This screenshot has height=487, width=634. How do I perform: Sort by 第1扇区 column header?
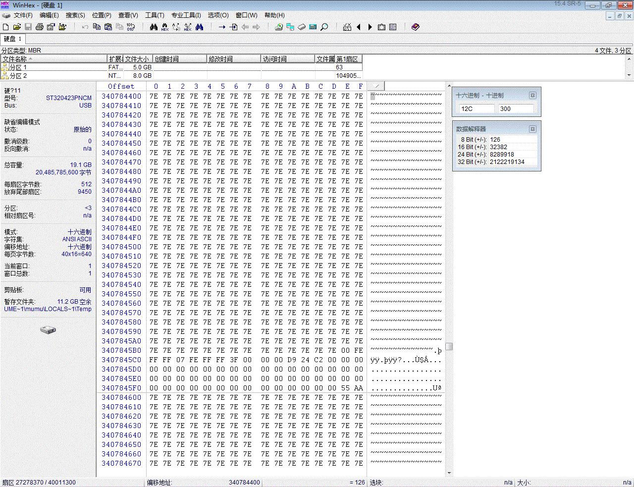pyautogui.click(x=349, y=59)
